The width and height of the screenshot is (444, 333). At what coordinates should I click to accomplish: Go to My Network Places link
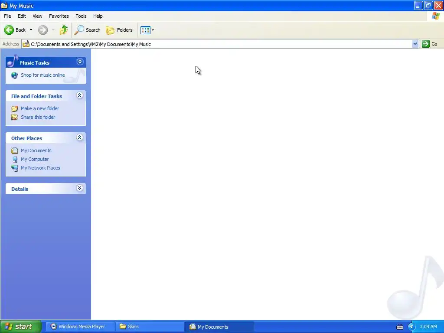click(40, 168)
